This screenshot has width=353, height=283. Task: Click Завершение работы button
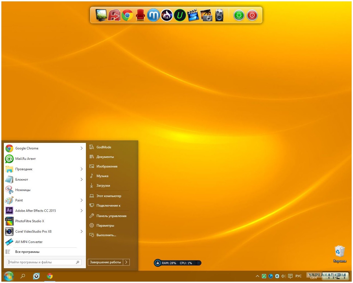point(105,262)
